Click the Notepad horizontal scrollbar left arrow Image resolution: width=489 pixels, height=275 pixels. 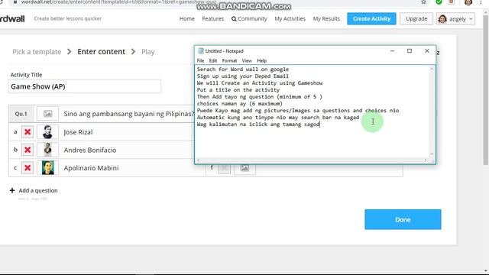pyautogui.click(x=199, y=160)
